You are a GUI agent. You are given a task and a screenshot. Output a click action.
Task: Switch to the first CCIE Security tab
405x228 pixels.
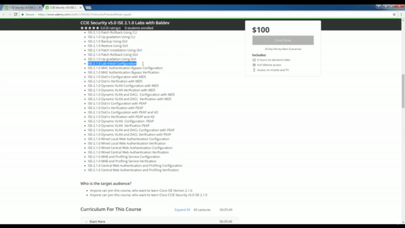tap(23, 8)
